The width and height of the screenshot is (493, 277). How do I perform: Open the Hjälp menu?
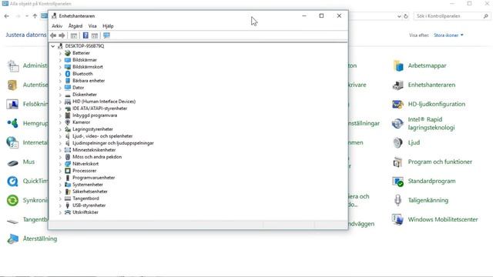point(108,26)
